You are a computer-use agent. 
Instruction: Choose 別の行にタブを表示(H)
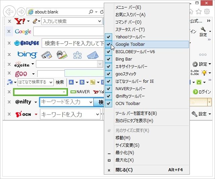click(147, 121)
